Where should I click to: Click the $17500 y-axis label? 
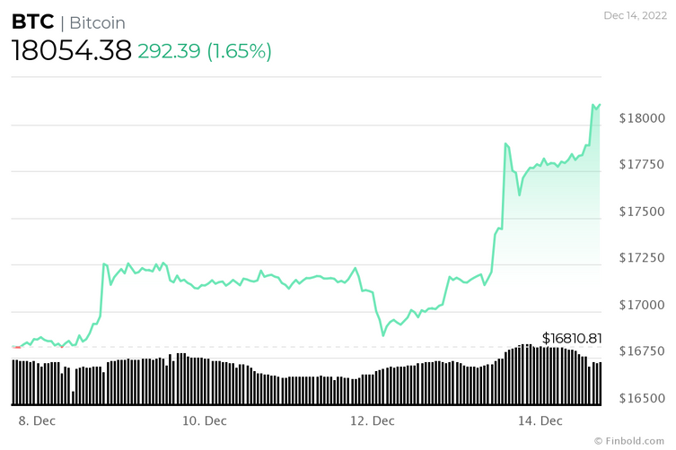pos(642,212)
